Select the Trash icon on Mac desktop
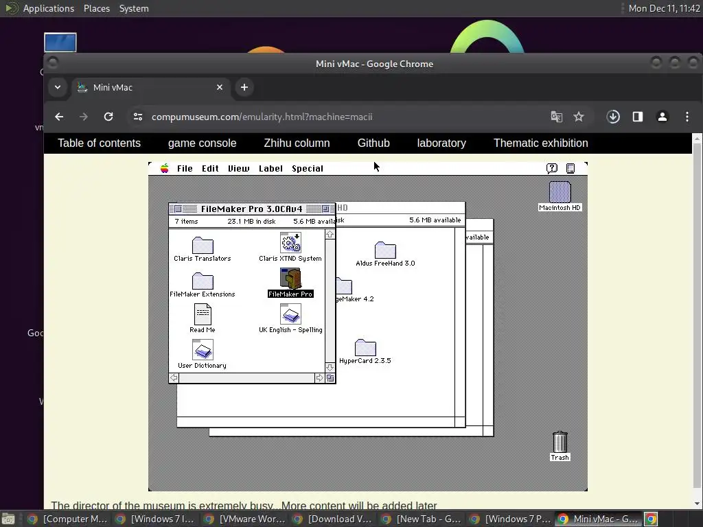 560,442
